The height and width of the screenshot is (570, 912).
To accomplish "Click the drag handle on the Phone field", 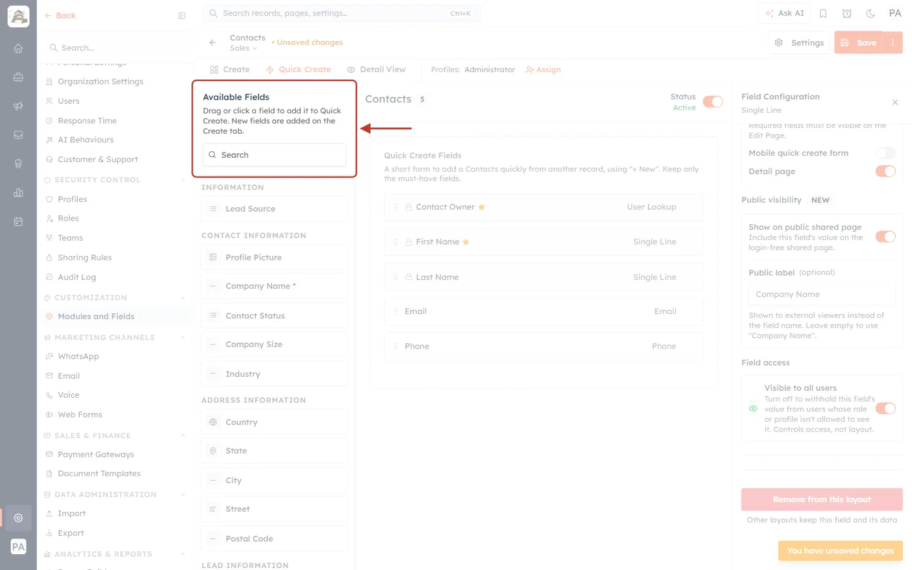I will 396,346.
